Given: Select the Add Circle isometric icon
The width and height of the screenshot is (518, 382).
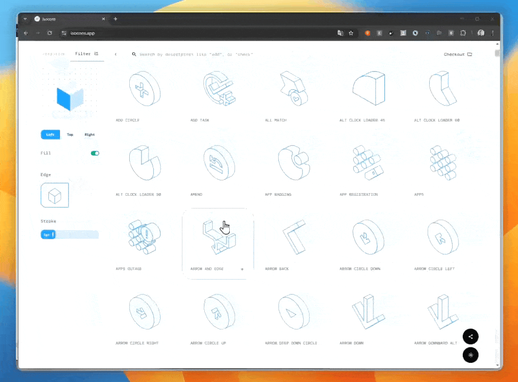Looking at the screenshot, I should tap(145, 89).
